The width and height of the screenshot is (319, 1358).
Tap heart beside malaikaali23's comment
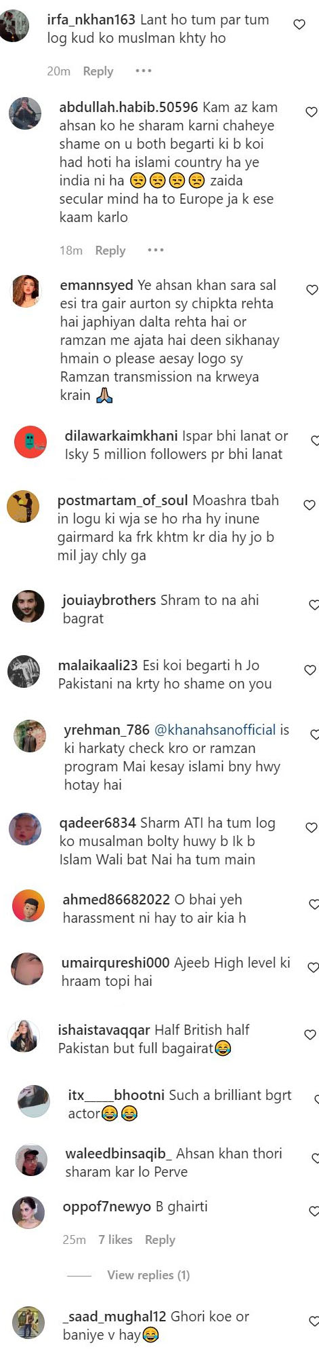coord(310,670)
